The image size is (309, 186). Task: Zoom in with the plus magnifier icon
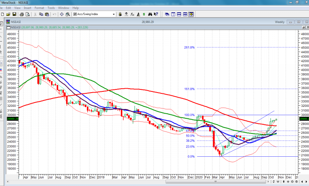[296, 182]
